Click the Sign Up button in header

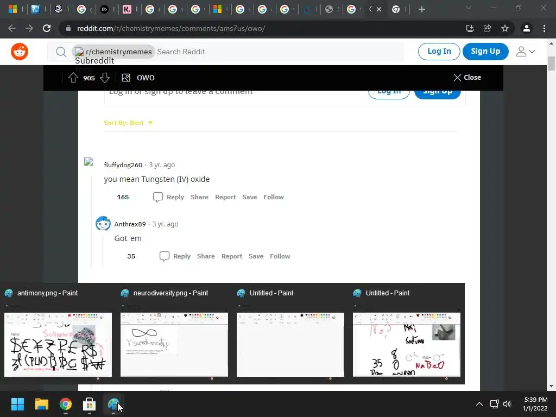click(x=485, y=51)
